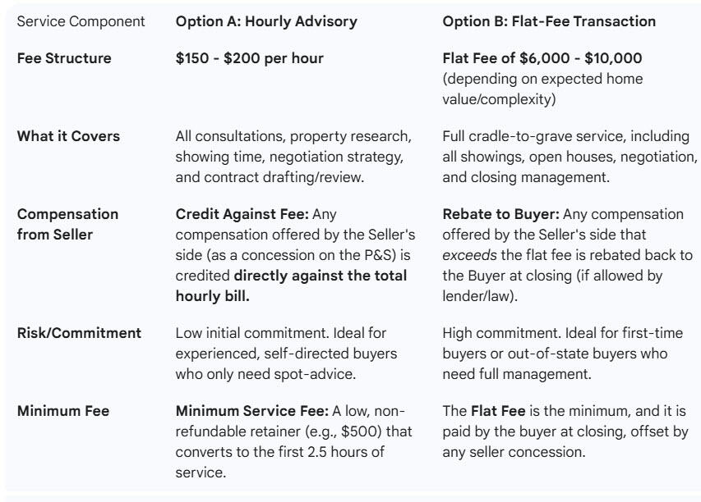The height and width of the screenshot is (502, 701).
Task: Click the "Minimum Fee" row label
Action: (60, 409)
